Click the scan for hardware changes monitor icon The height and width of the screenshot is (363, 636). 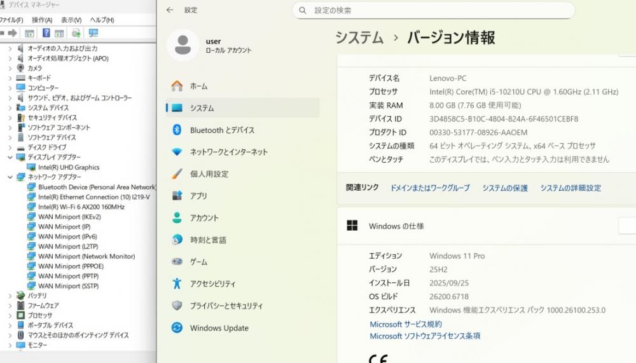[93, 33]
